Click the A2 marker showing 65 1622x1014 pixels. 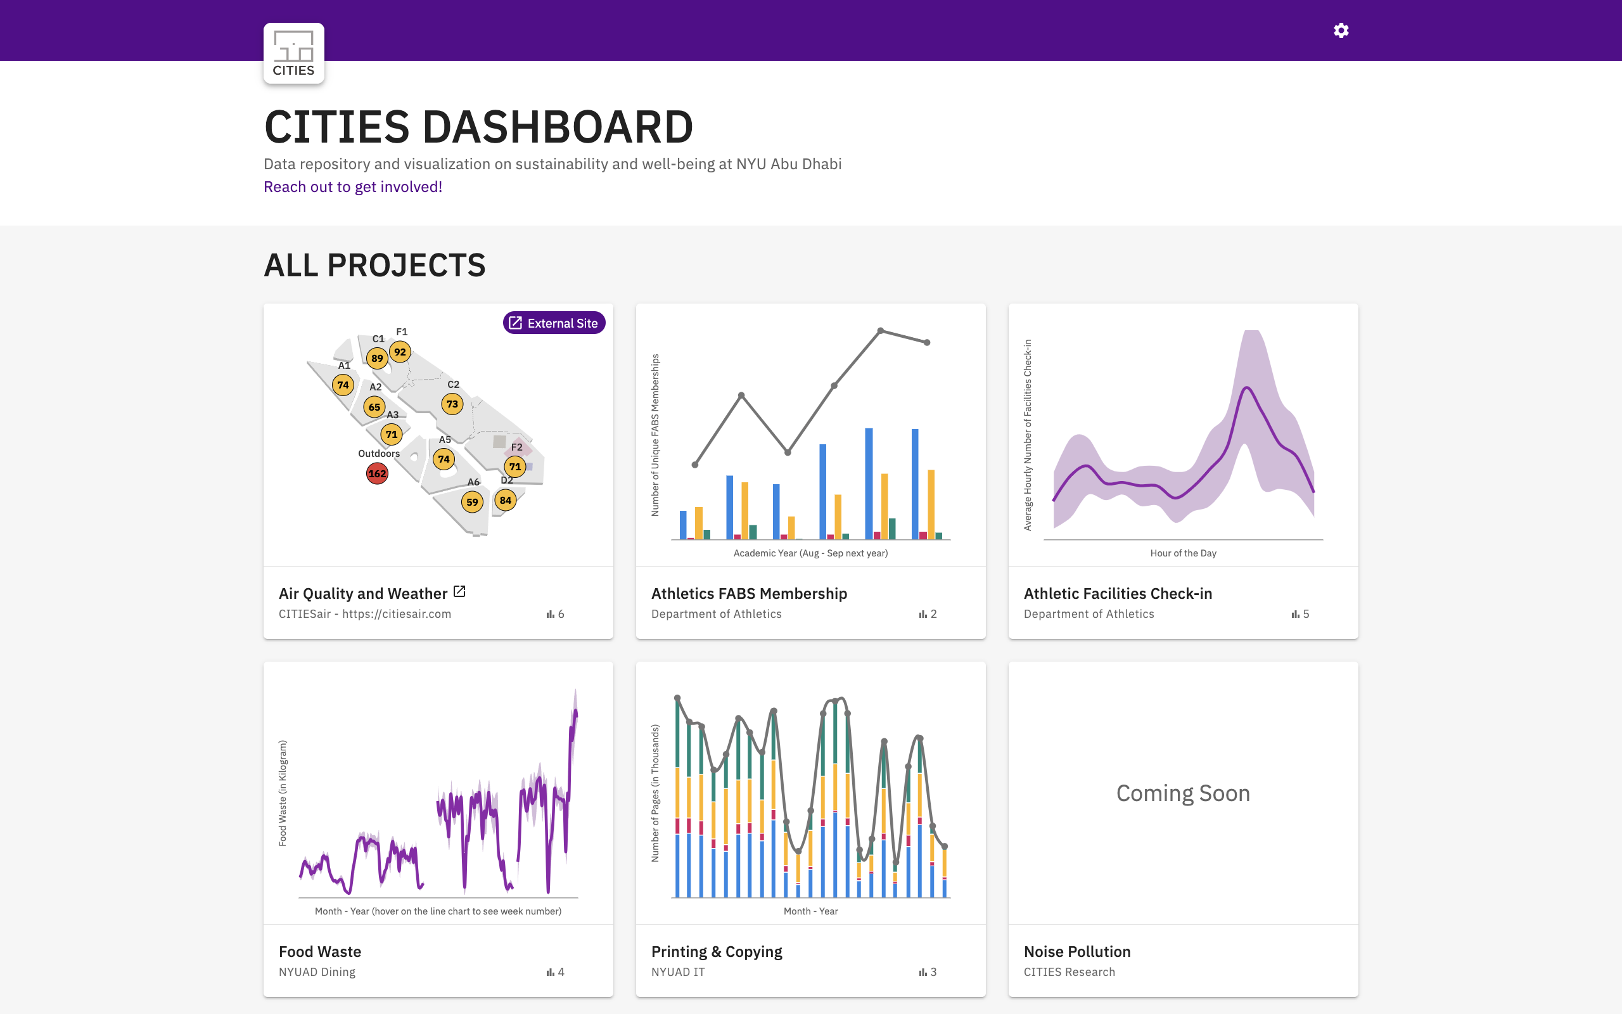pos(374,406)
